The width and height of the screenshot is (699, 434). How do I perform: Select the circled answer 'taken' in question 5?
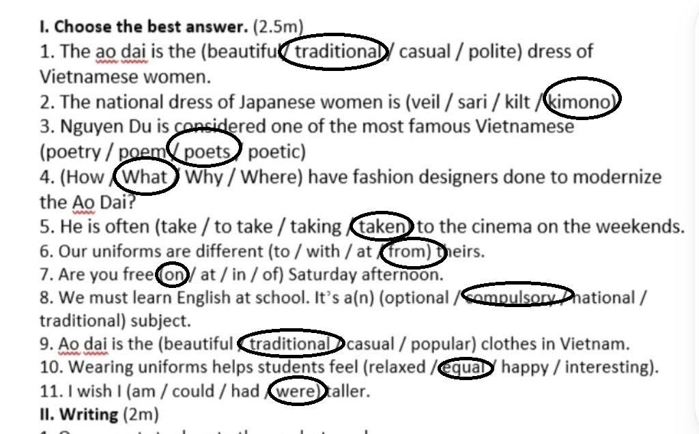(x=381, y=227)
